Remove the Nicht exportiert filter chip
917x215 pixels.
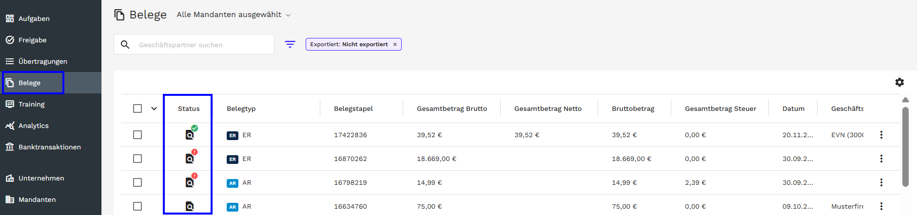(x=395, y=44)
